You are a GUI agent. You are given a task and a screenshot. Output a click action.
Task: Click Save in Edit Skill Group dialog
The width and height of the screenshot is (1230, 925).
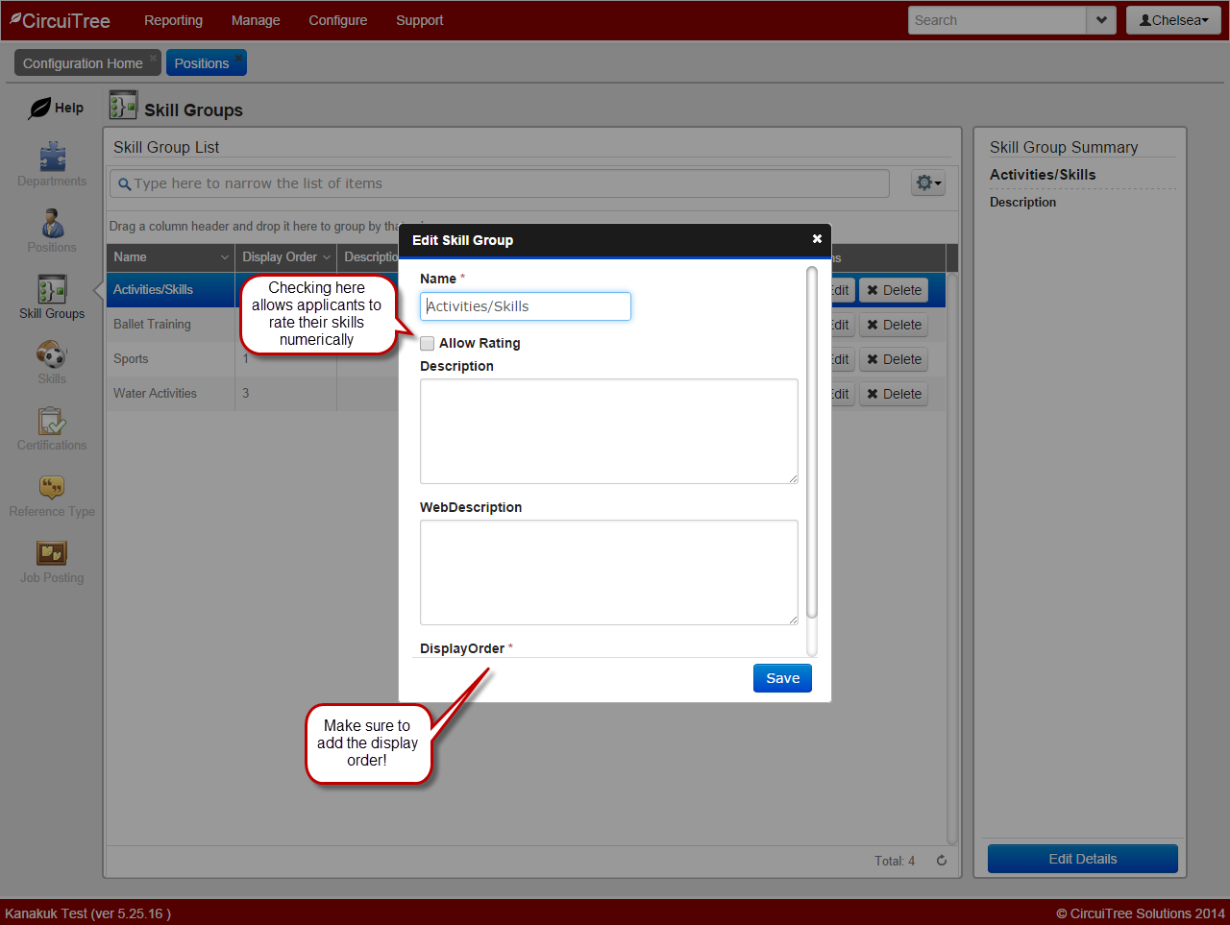tap(782, 678)
